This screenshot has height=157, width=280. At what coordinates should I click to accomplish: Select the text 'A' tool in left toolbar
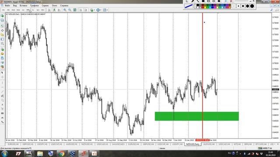[2, 105]
